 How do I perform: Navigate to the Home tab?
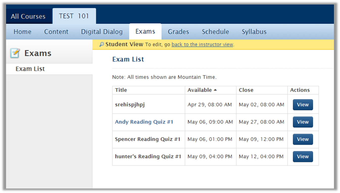click(x=22, y=31)
